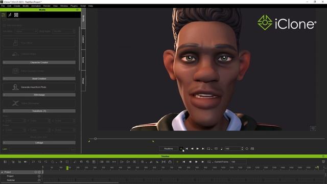
Task: Select the Switcher track row
Action: 21,180
